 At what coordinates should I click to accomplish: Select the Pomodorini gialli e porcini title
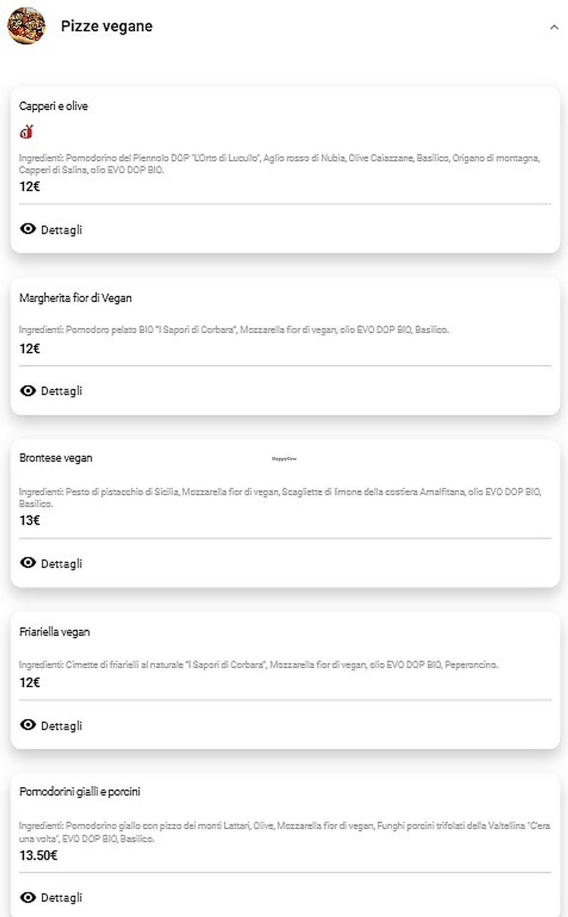[79, 791]
